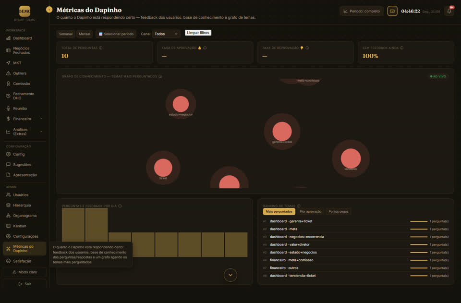This screenshot has width=461, height=303.
Task: Show info for Total de Perguntas
Action: coord(100,48)
